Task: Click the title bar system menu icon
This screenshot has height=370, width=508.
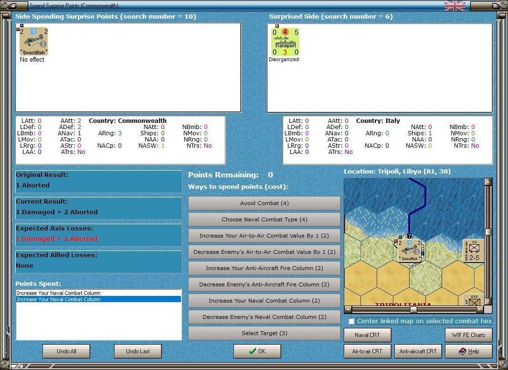Action: [x=13, y=6]
